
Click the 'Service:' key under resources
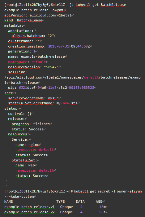pyautogui.click(x=20, y=139)
